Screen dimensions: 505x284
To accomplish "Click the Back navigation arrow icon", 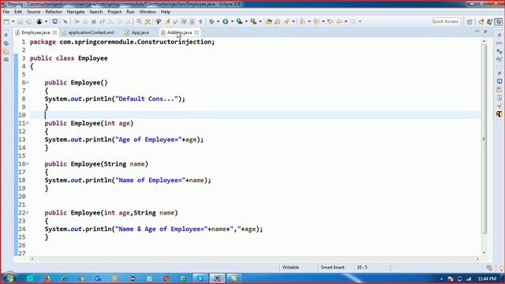I will point(339,21).
